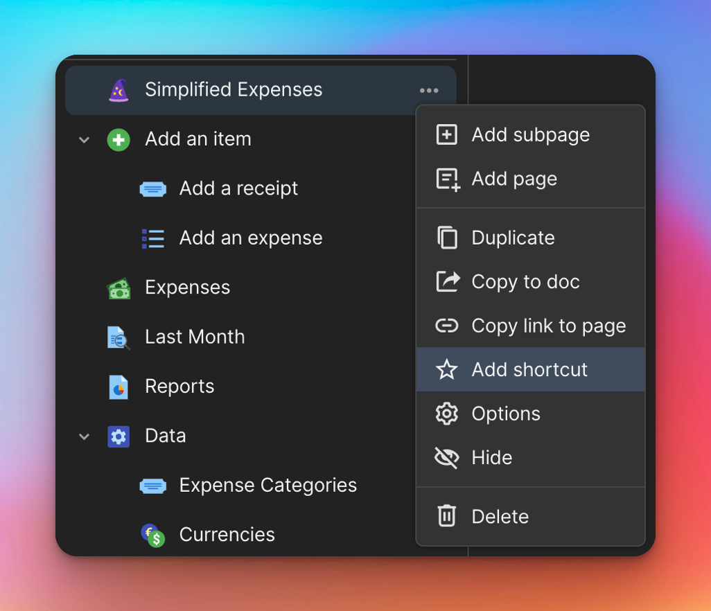This screenshot has width=711, height=611.
Task: Click the three-dot menu on Simplified Expenses
Action: click(429, 91)
